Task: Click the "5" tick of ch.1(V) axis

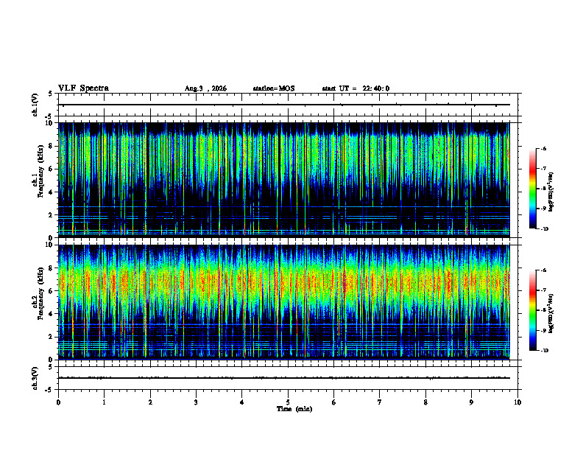Action: (50, 94)
